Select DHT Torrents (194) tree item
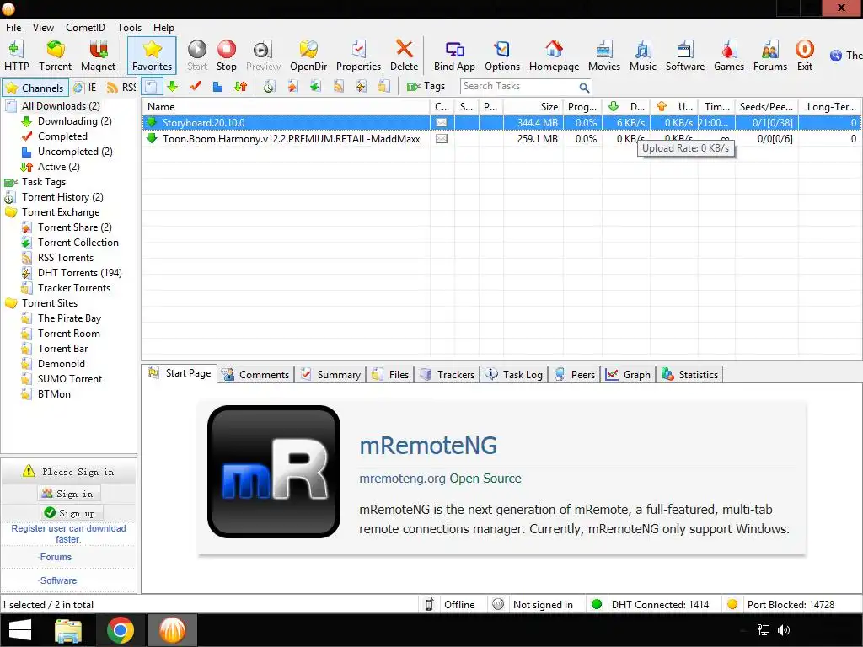863x647 pixels. 80,273
